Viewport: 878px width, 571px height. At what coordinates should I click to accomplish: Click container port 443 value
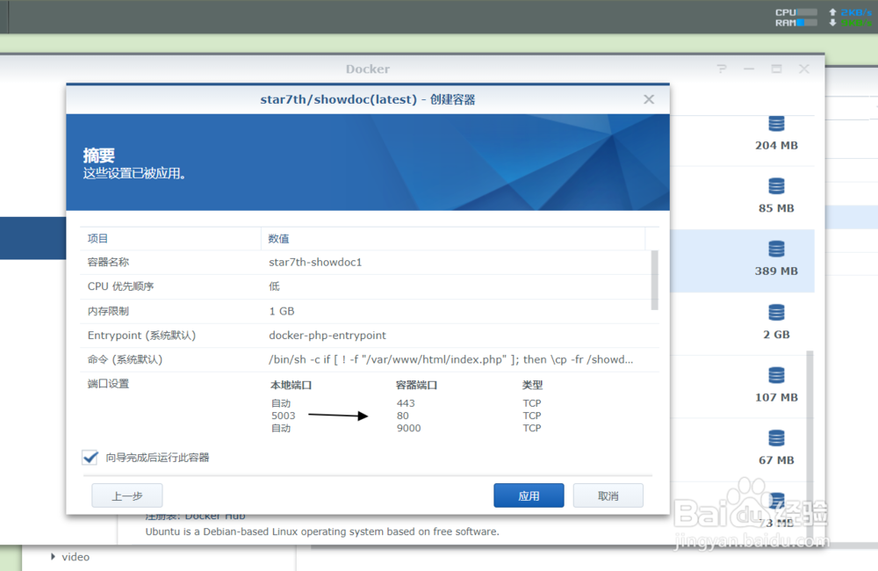[406, 403]
